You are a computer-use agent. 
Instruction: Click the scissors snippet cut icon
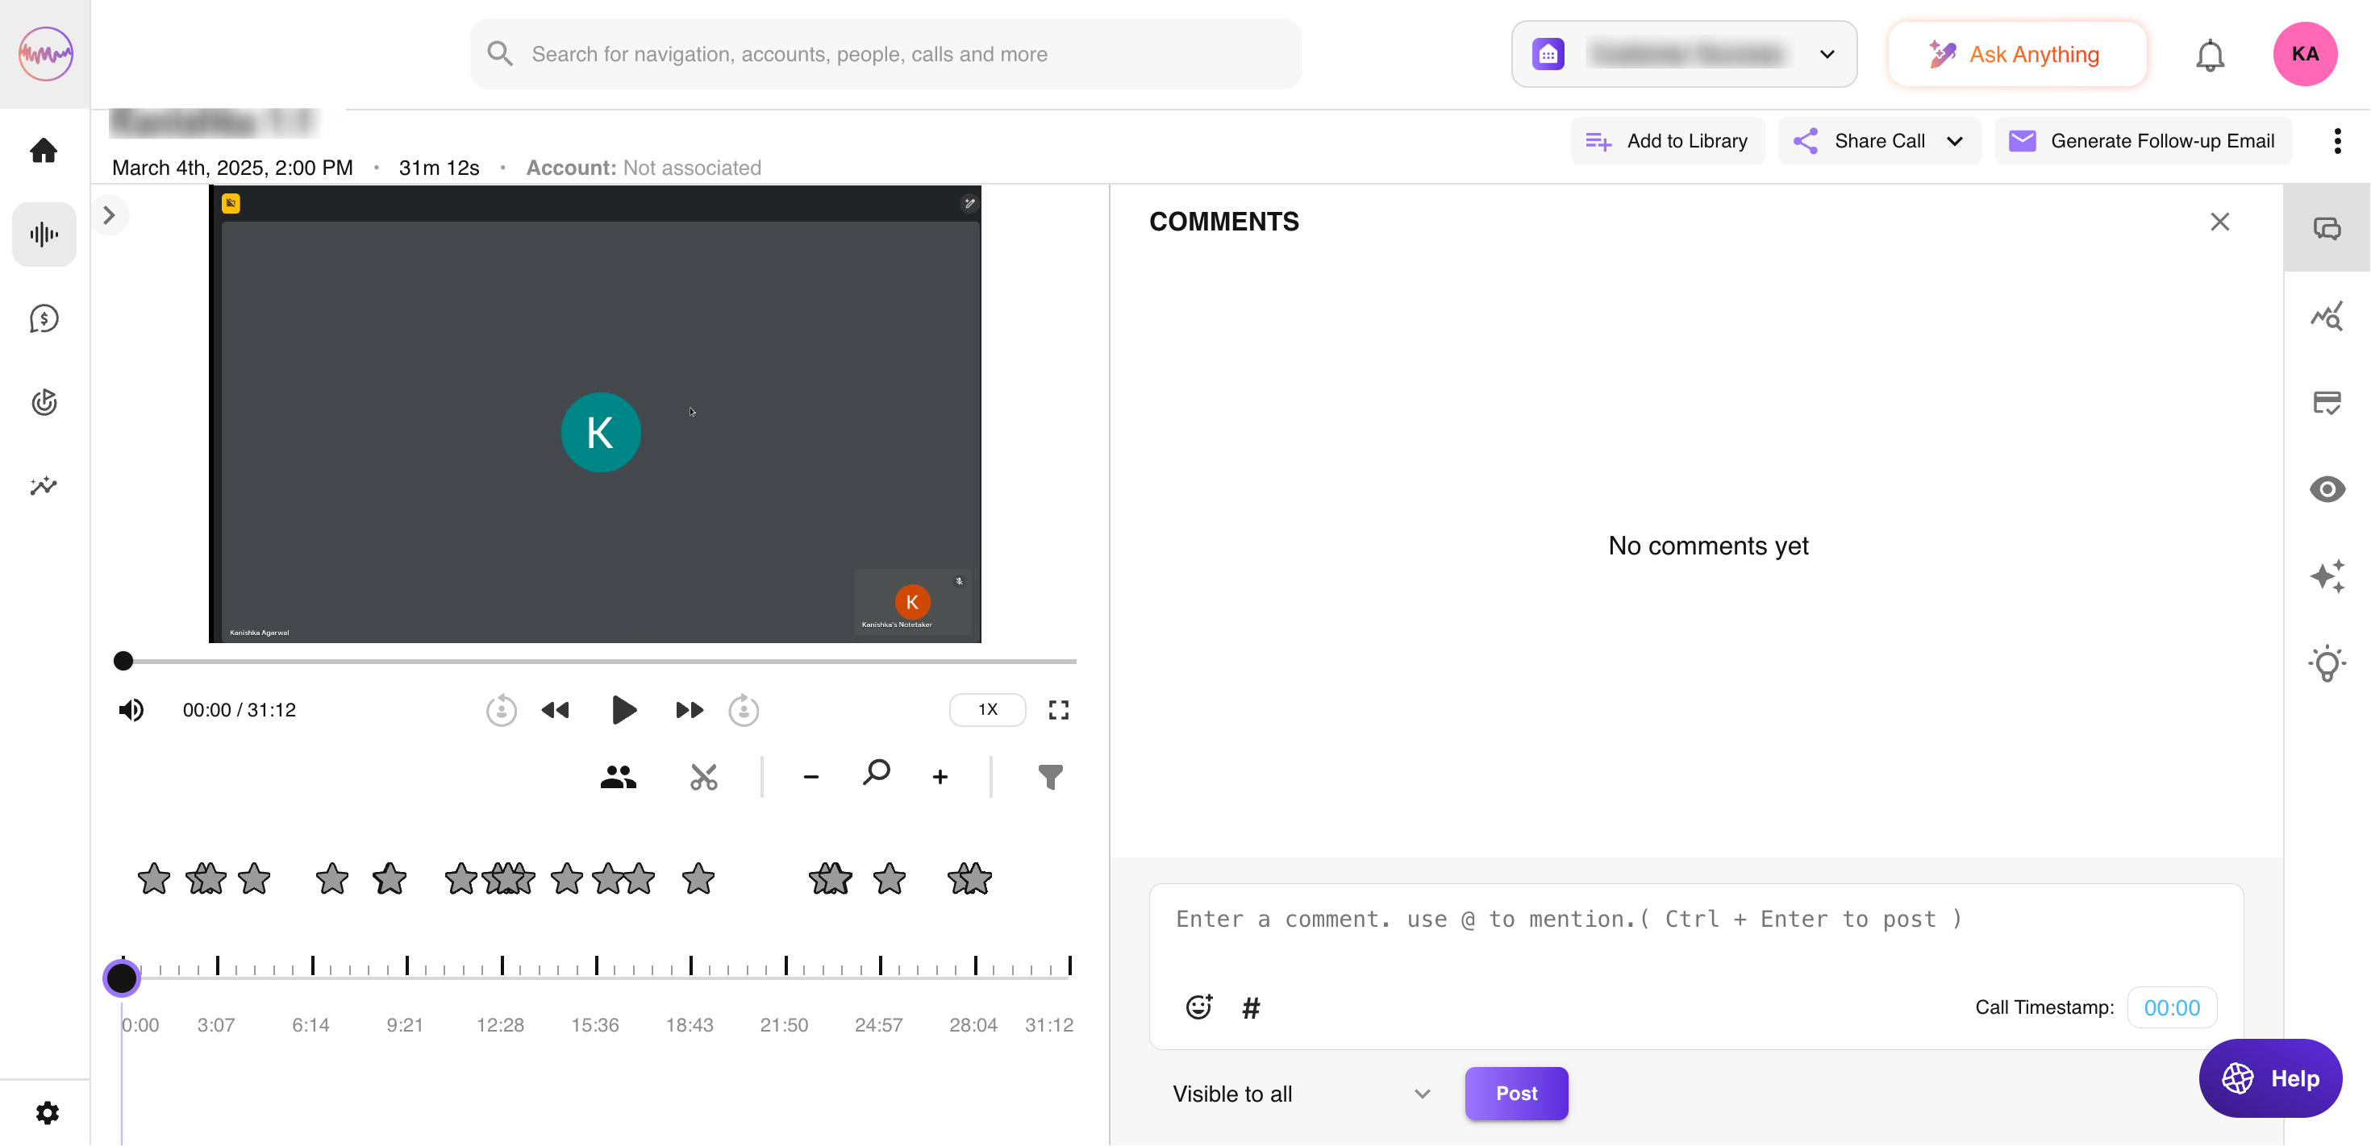703,777
